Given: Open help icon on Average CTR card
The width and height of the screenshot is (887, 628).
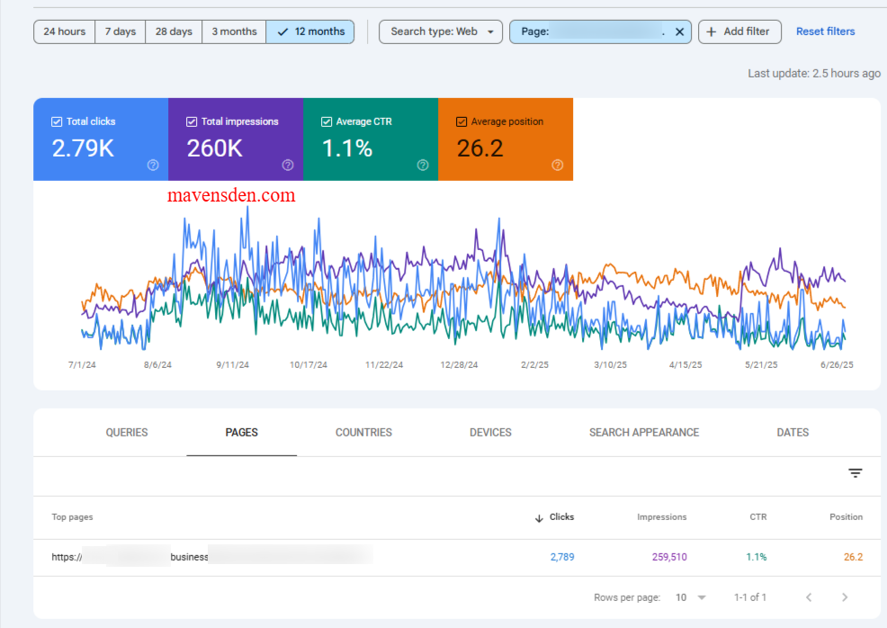Looking at the screenshot, I should [423, 166].
